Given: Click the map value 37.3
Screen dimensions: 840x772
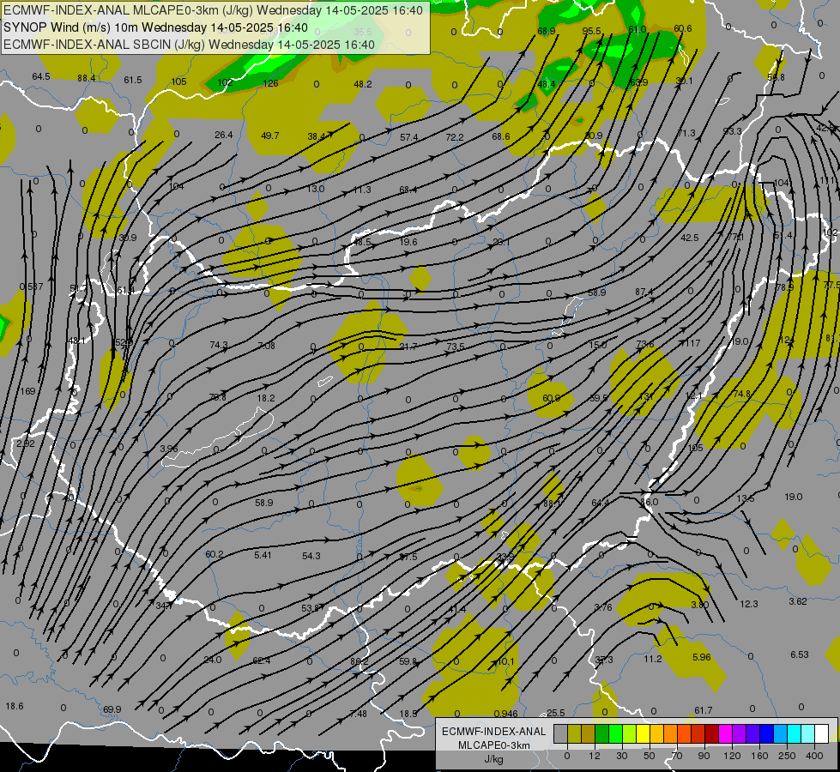Looking at the screenshot, I should tap(604, 660).
